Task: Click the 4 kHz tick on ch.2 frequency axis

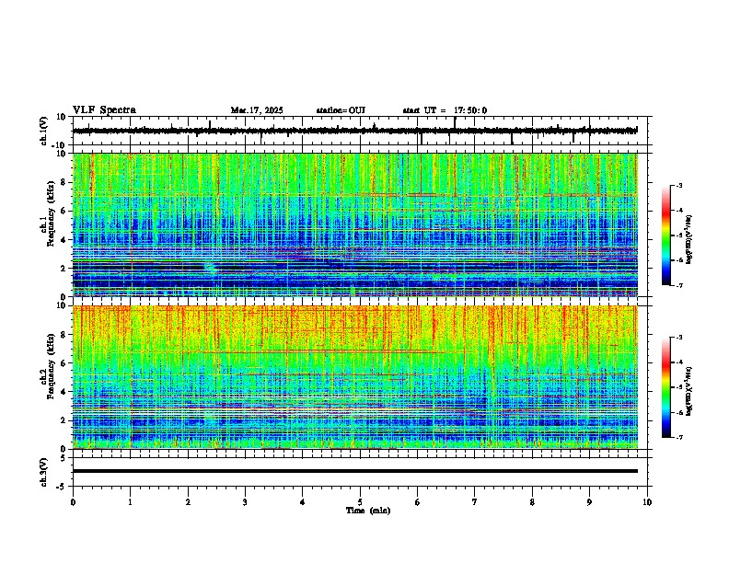Action: click(64, 392)
